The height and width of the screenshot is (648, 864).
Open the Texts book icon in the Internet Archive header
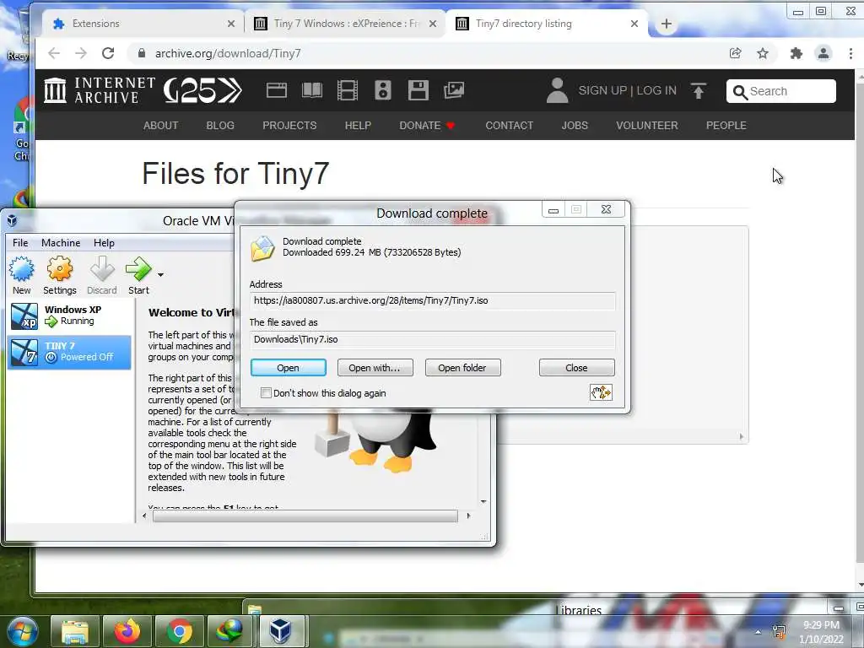tap(312, 89)
